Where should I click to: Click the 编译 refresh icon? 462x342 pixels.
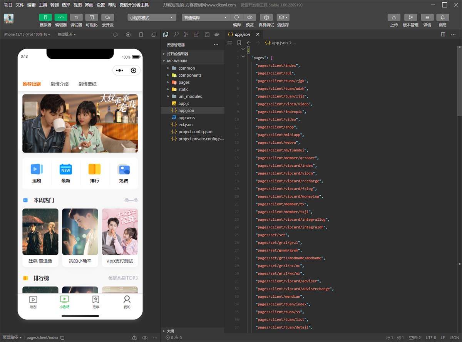[237, 17]
